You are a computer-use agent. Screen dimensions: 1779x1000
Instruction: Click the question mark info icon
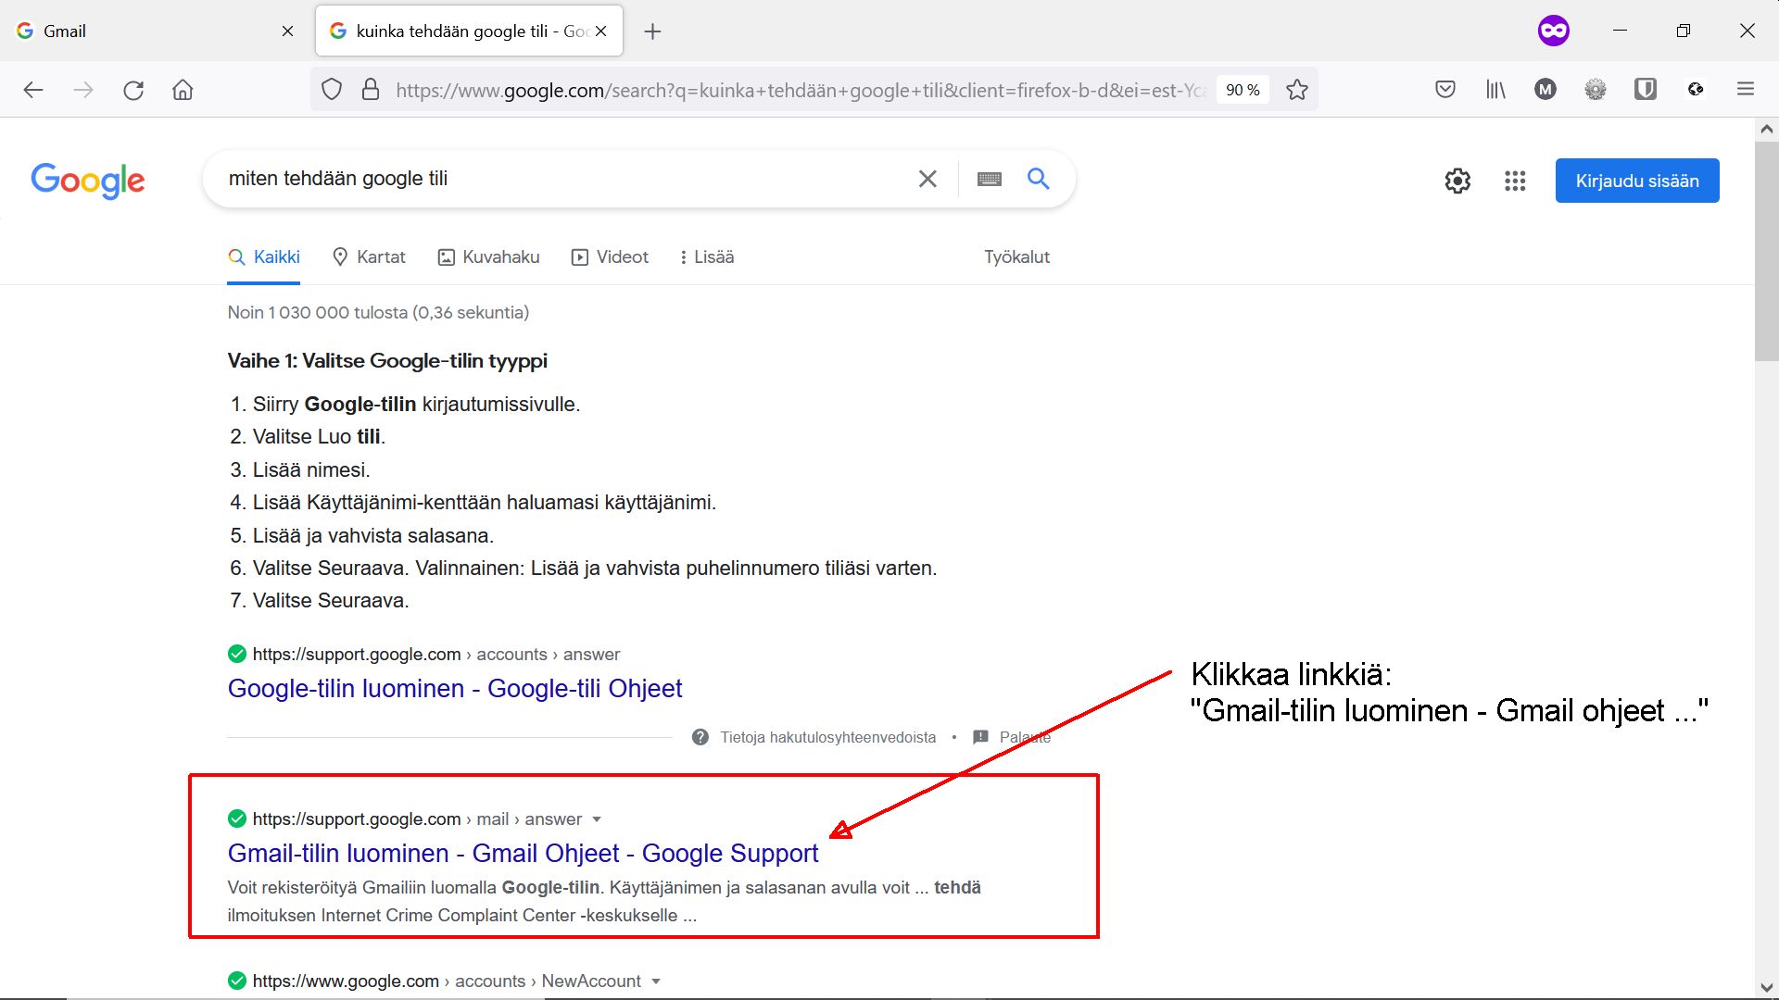pyautogui.click(x=700, y=737)
